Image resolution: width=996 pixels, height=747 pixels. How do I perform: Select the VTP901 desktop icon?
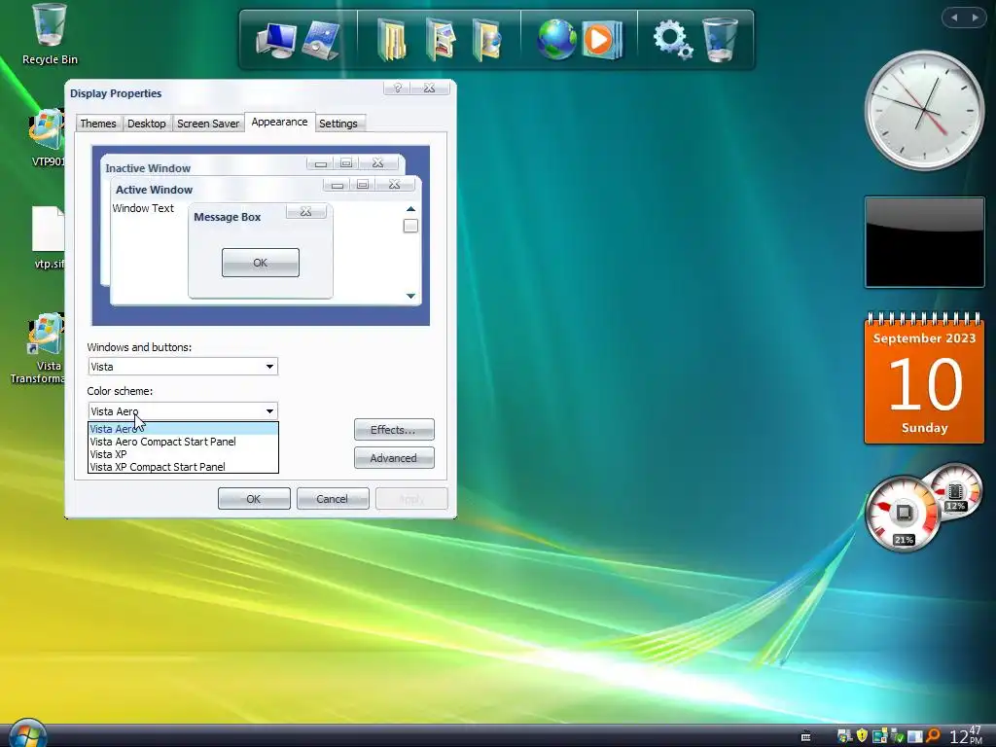[47, 138]
